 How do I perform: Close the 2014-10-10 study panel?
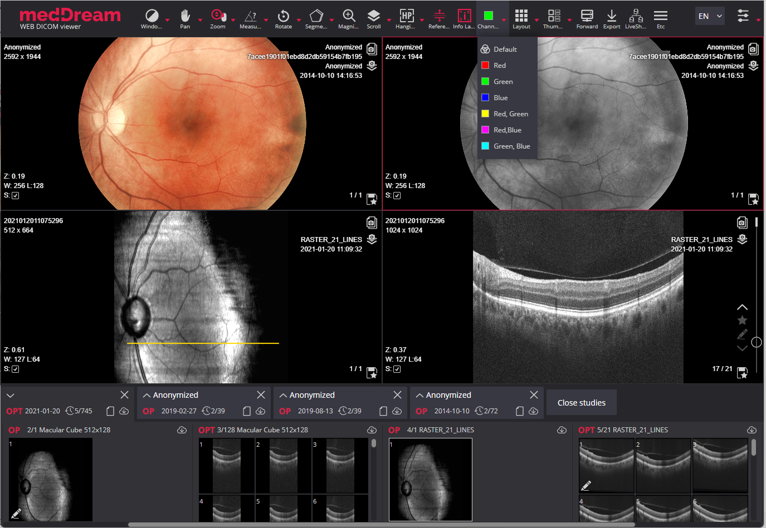[x=534, y=394]
